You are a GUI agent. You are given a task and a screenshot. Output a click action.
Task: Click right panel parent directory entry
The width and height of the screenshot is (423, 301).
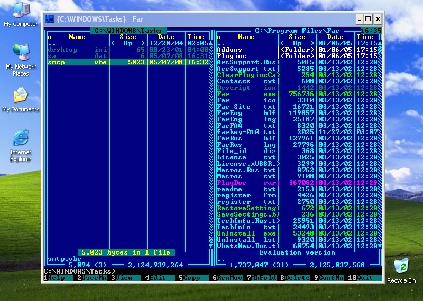point(297,43)
